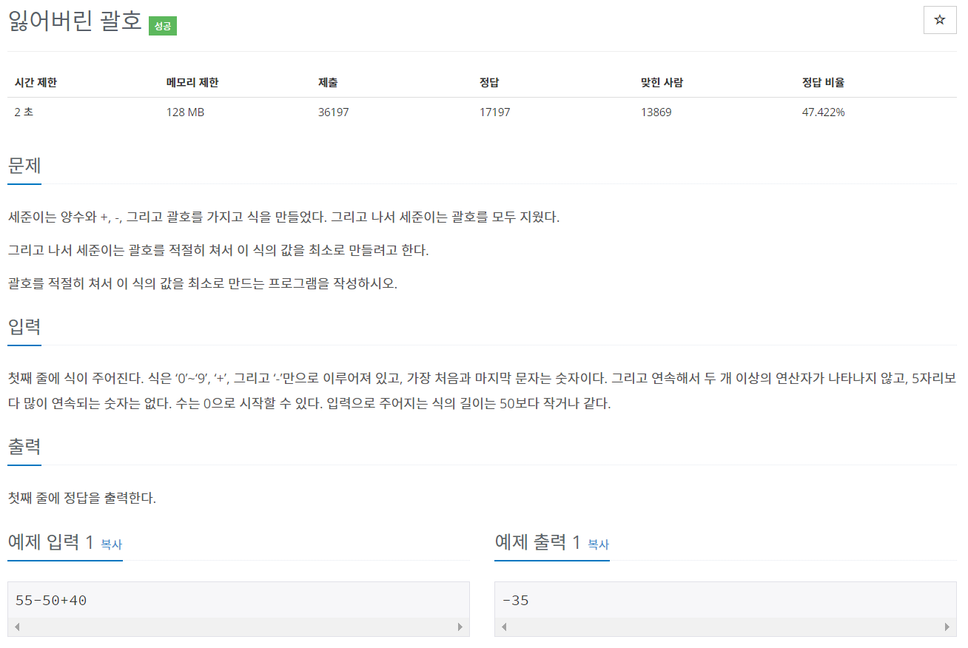Click sample input text 55-50+40
968x648 pixels.
click(51, 600)
